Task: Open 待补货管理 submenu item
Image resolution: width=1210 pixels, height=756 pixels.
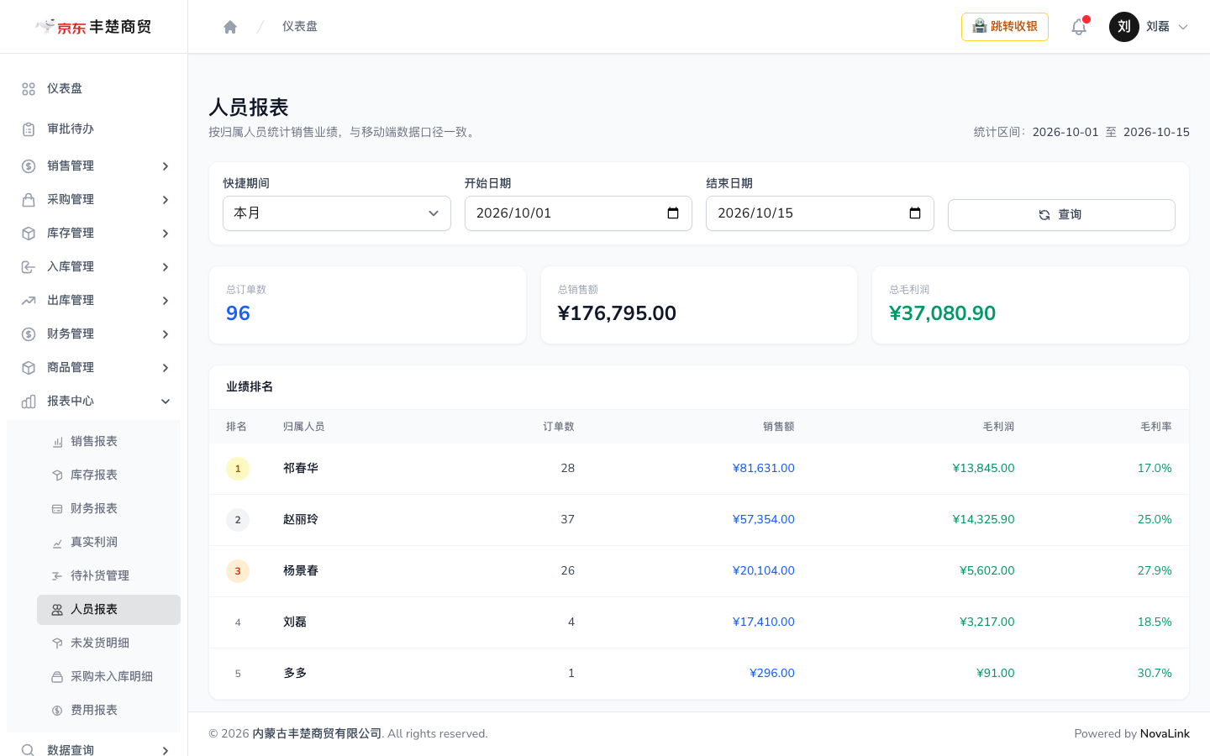Action: tap(108, 576)
